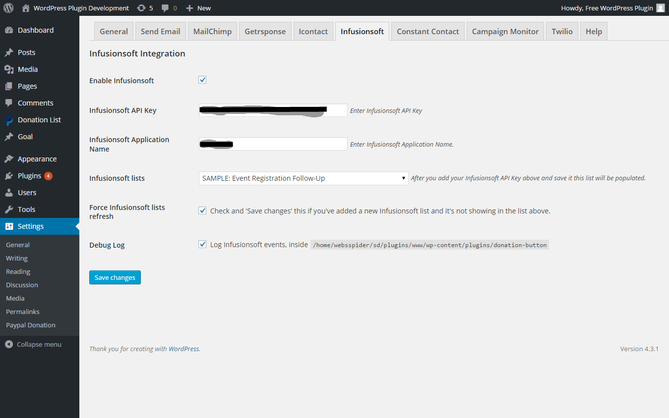This screenshot has width=669, height=418.
Task: Open Settings Reading submenu item
Action: (18, 271)
